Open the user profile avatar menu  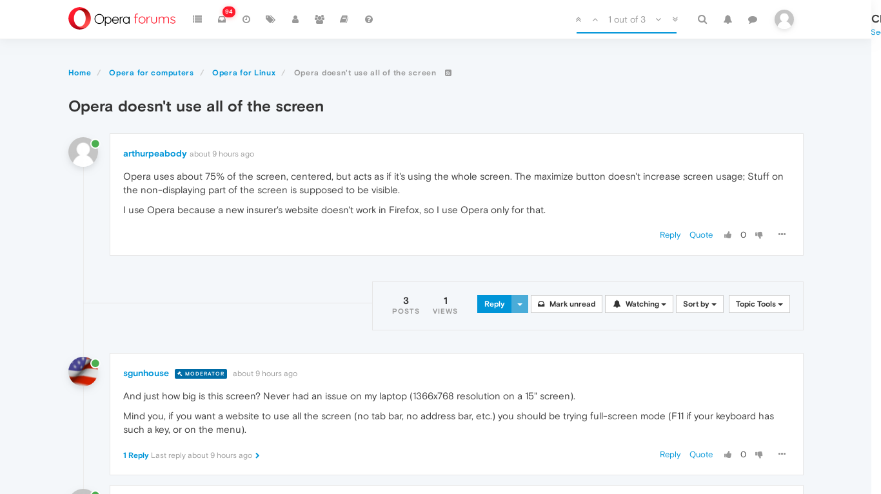[x=784, y=19]
